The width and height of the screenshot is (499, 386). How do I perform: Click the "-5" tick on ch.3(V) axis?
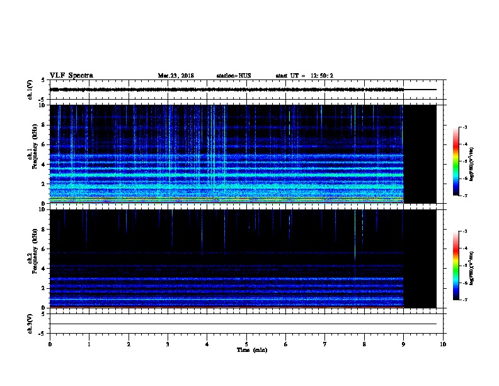42,334
